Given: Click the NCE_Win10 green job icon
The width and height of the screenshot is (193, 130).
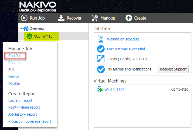Looking at the screenshot, I should pyautogui.click(x=30, y=36).
